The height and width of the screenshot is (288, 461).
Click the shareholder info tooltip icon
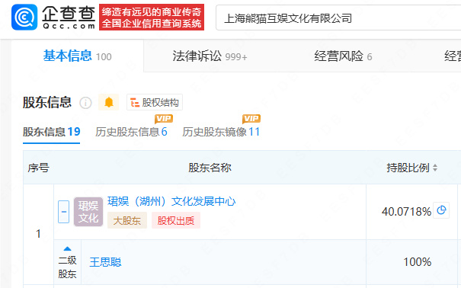[x=85, y=103]
